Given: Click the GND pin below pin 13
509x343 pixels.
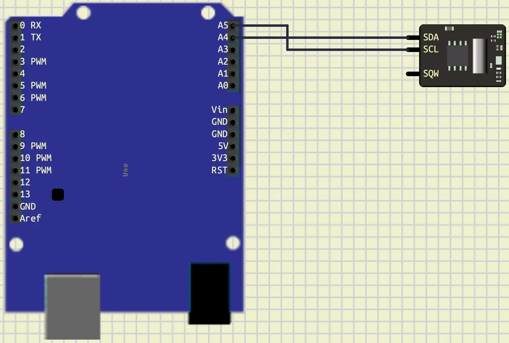Looking at the screenshot, I should click(15, 206).
